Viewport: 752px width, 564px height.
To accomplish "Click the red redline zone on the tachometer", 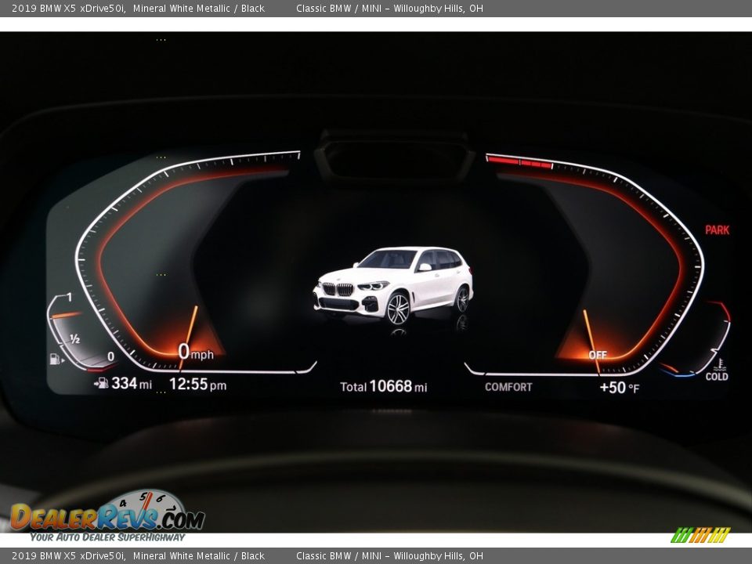I will [519, 161].
